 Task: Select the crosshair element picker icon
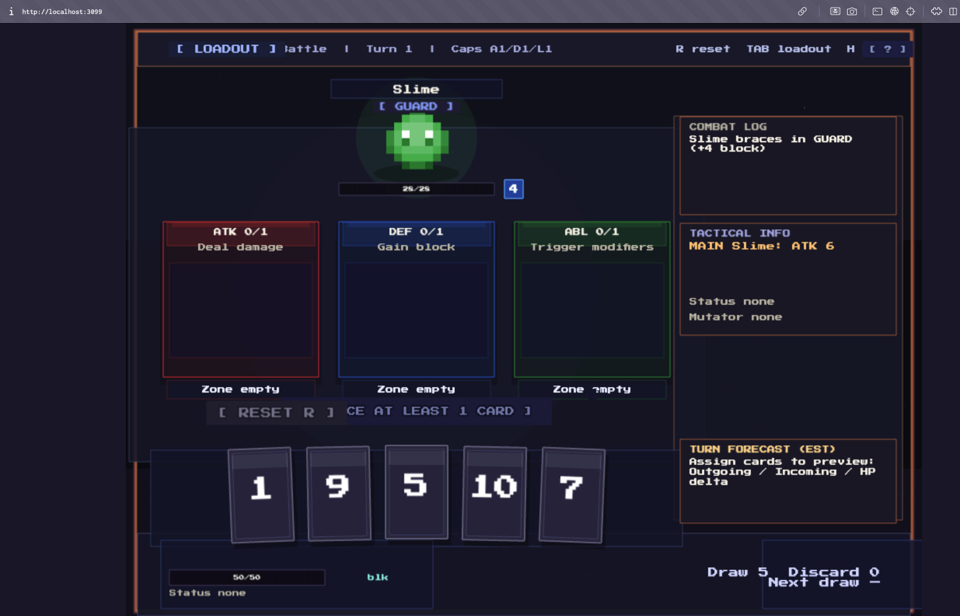[x=910, y=12]
